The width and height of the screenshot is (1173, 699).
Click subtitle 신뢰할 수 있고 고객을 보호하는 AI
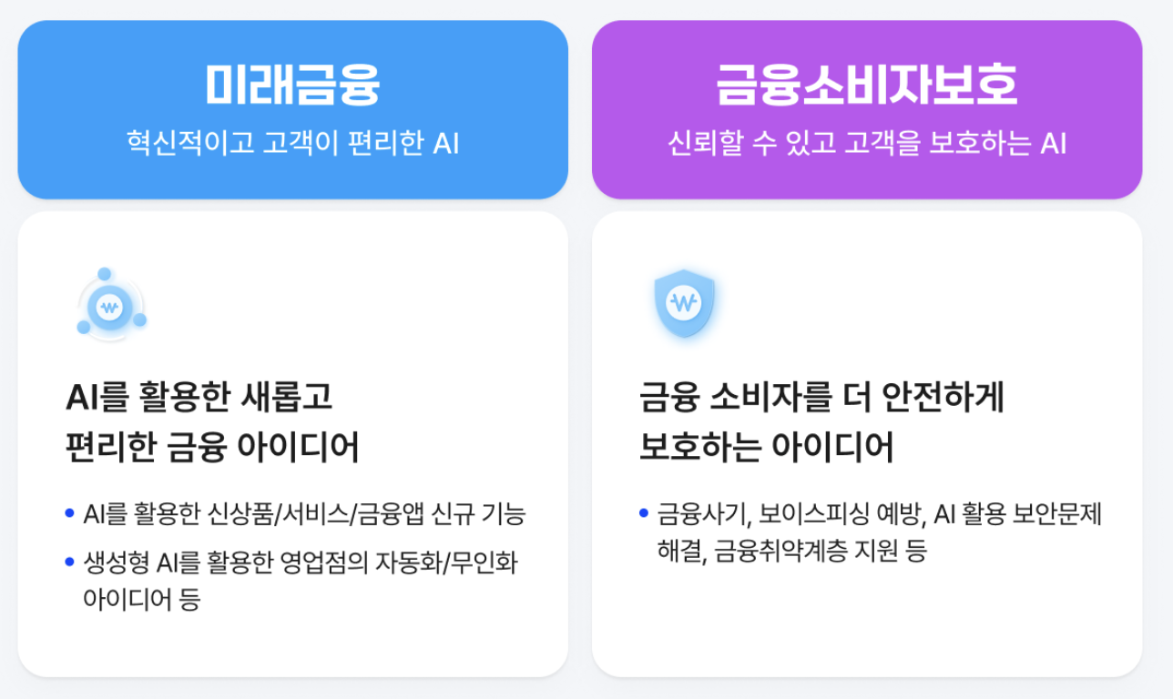[866, 144]
